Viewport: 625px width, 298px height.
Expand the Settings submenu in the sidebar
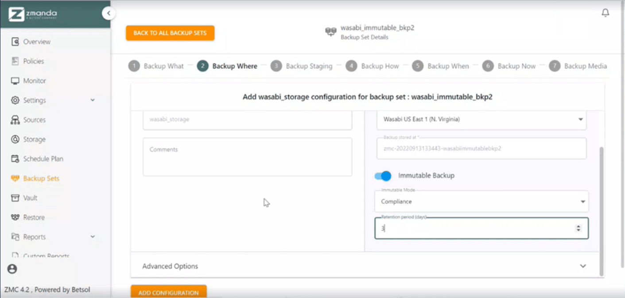point(93,100)
